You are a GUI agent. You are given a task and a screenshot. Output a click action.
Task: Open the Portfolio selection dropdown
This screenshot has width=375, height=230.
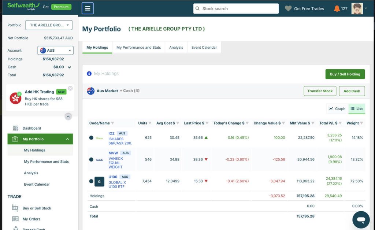coord(49,25)
